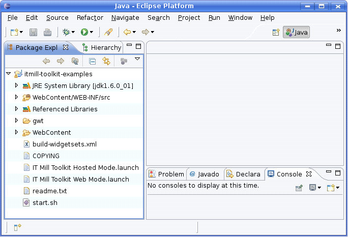Open the Window menu

[240, 18]
